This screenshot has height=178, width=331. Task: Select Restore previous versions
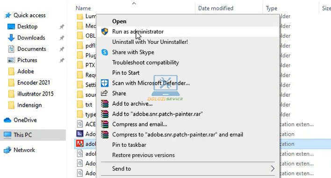[x=144, y=155]
